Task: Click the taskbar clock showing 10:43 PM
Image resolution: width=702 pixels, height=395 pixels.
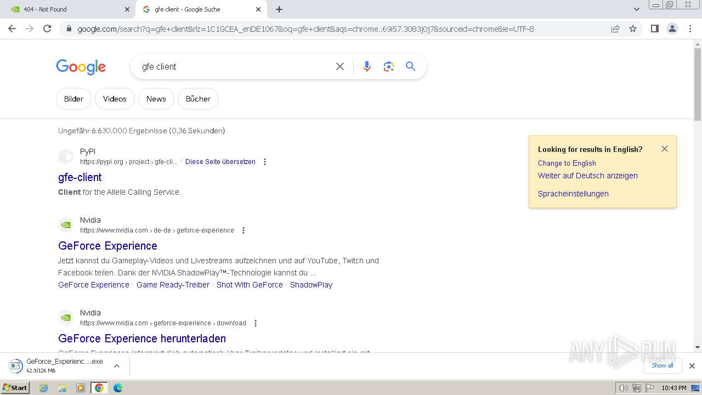Action: (x=674, y=388)
